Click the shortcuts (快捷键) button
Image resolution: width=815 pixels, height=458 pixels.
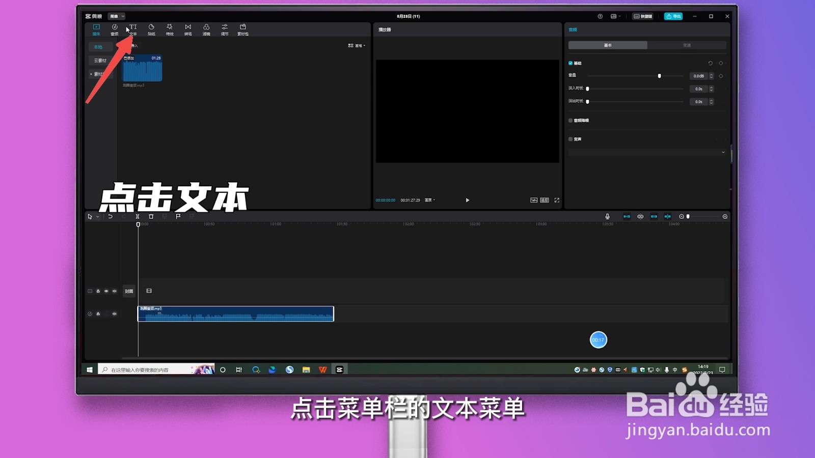[643, 16]
